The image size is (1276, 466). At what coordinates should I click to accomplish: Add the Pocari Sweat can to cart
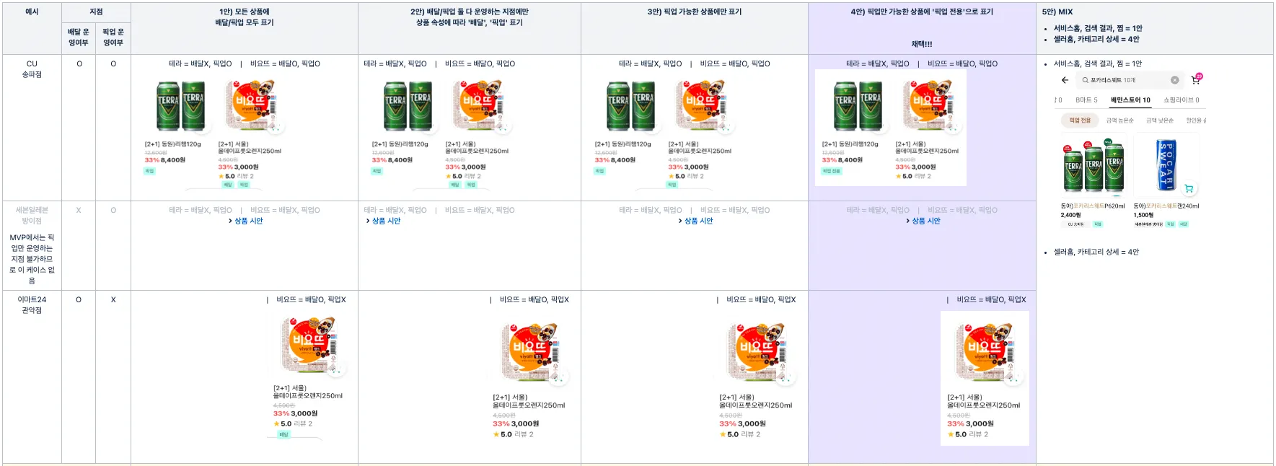point(1189,188)
